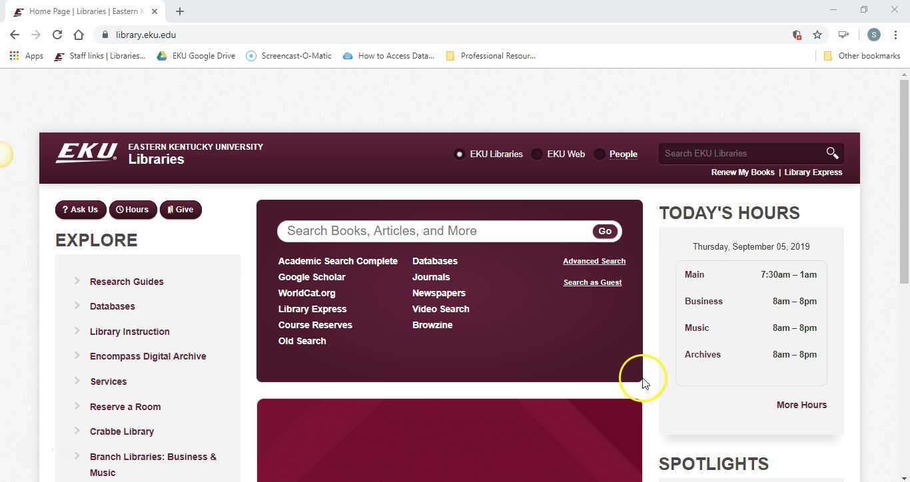Image resolution: width=910 pixels, height=482 pixels.
Task: Click the Hours button
Action: point(133,210)
